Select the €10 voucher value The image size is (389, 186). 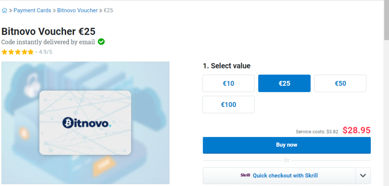(x=228, y=83)
